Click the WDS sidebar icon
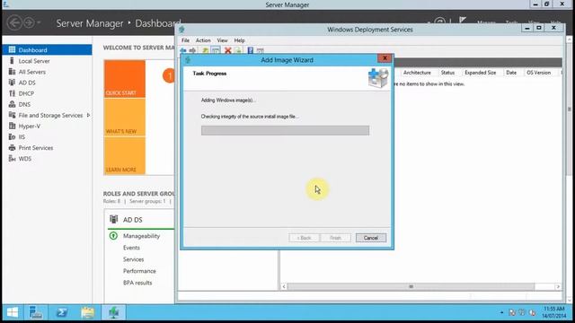575x323 pixels. click(12, 159)
